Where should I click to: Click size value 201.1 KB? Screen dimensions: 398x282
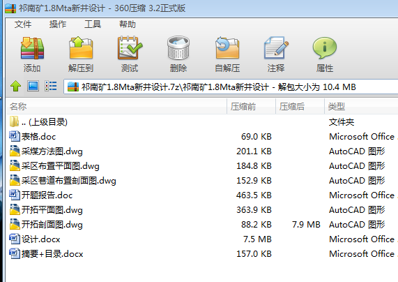coord(254,151)
